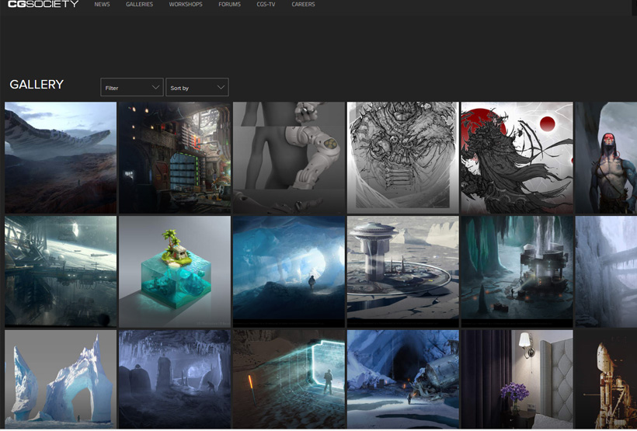Open the blue ice cave explorer thumbnail
Screen dimensions: 637x431
click(x=289, y=271)
